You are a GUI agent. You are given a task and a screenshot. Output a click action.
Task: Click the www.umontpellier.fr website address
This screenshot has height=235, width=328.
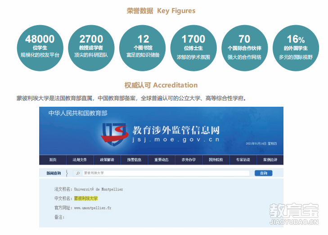93,208
